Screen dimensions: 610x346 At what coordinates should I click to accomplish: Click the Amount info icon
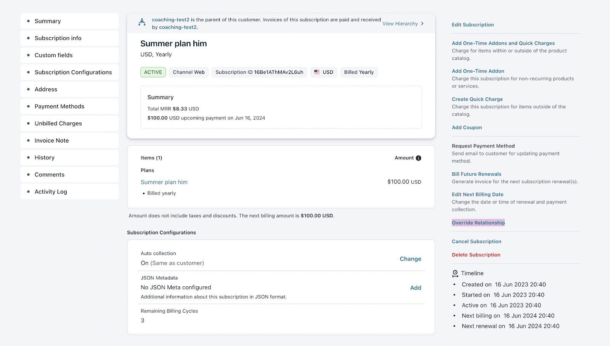coord(418,158)
